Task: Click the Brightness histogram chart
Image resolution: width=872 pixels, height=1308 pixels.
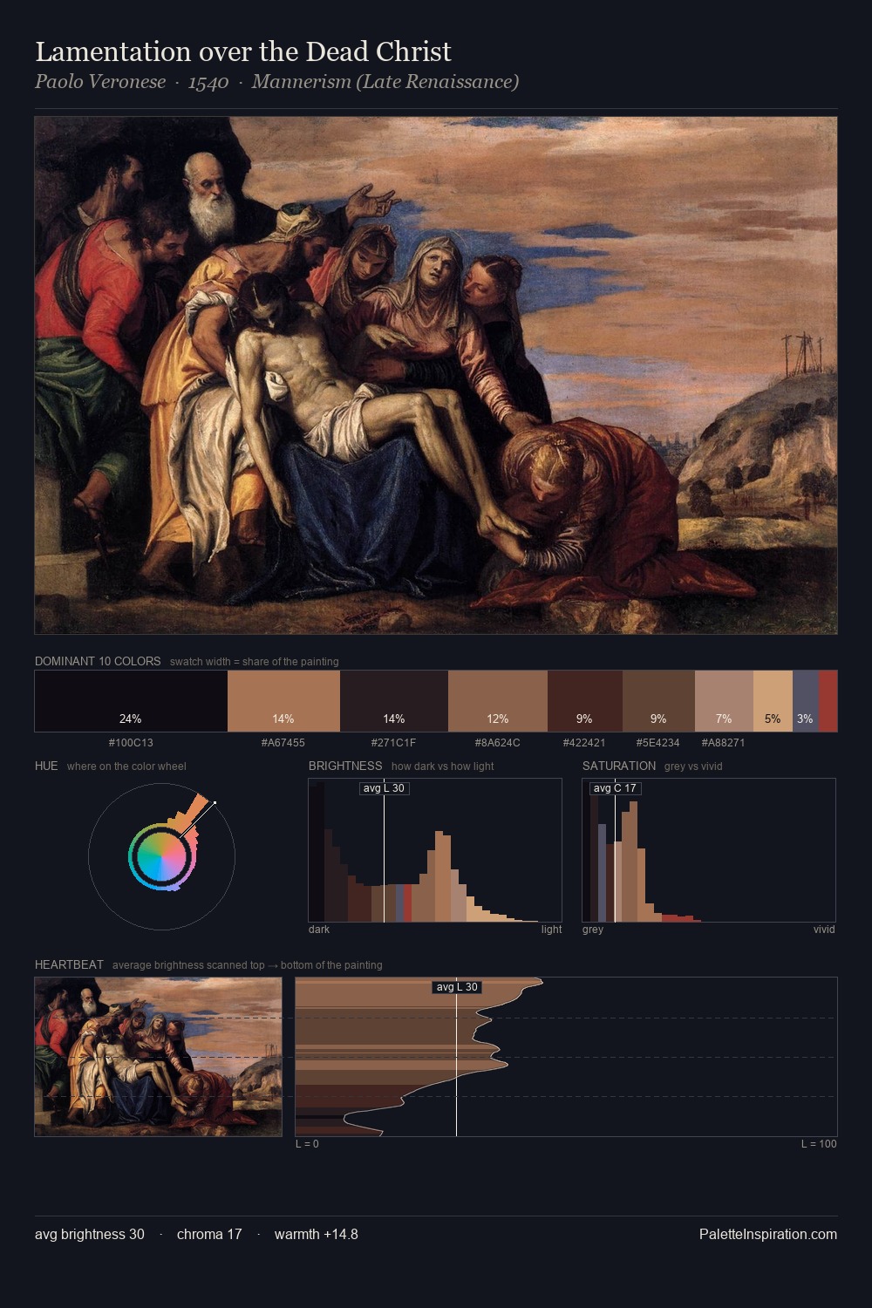Action: pos(435,850)
